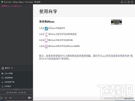Click the volume slider track
This screenshot has width=135, height=101.
tap(18, 98)
